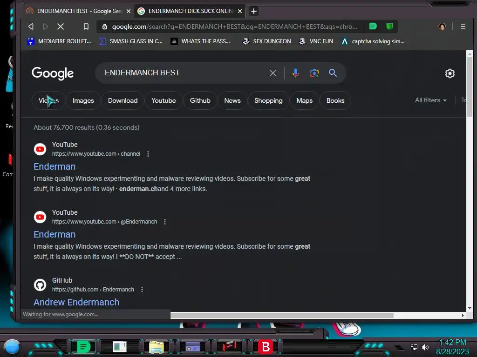Viewport: 477px width, 357px height.
Task: Click the horizontal scrollbar thumb
Action: tap(282, 316)
